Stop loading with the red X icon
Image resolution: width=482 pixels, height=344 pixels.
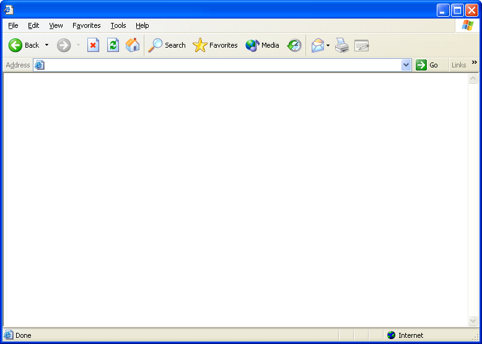pos(93,45)
